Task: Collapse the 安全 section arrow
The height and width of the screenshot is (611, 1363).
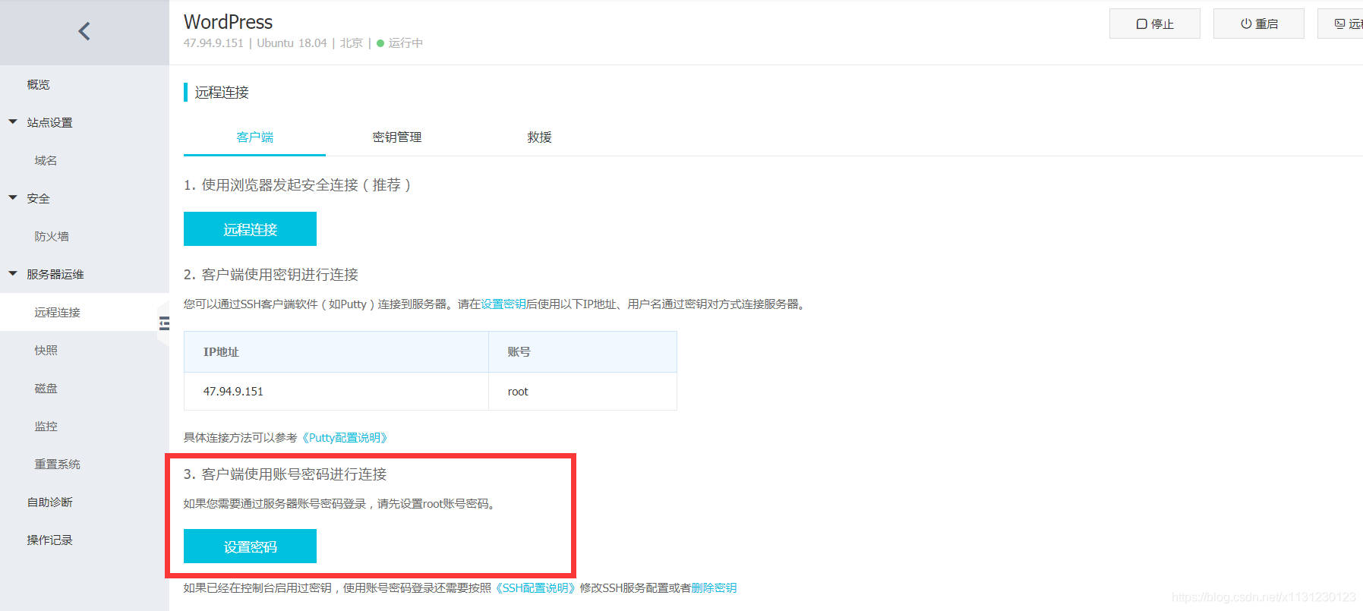Action: pos(13,197)
